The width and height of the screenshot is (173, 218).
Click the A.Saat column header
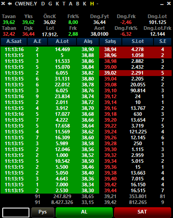pos(14,42)
